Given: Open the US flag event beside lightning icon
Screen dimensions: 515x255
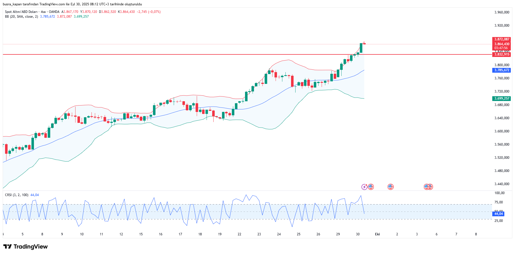Looking at the screenshot, I should pyautogui.click(x=371, y=187).
